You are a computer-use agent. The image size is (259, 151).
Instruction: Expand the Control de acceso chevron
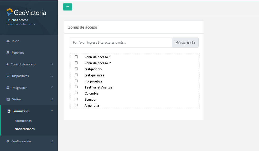[52, 64]
